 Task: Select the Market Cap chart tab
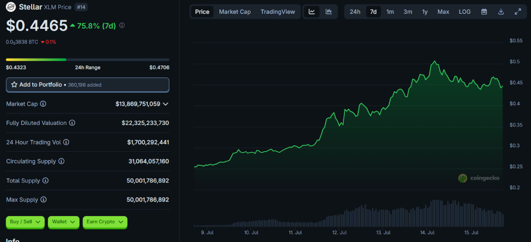235,12
